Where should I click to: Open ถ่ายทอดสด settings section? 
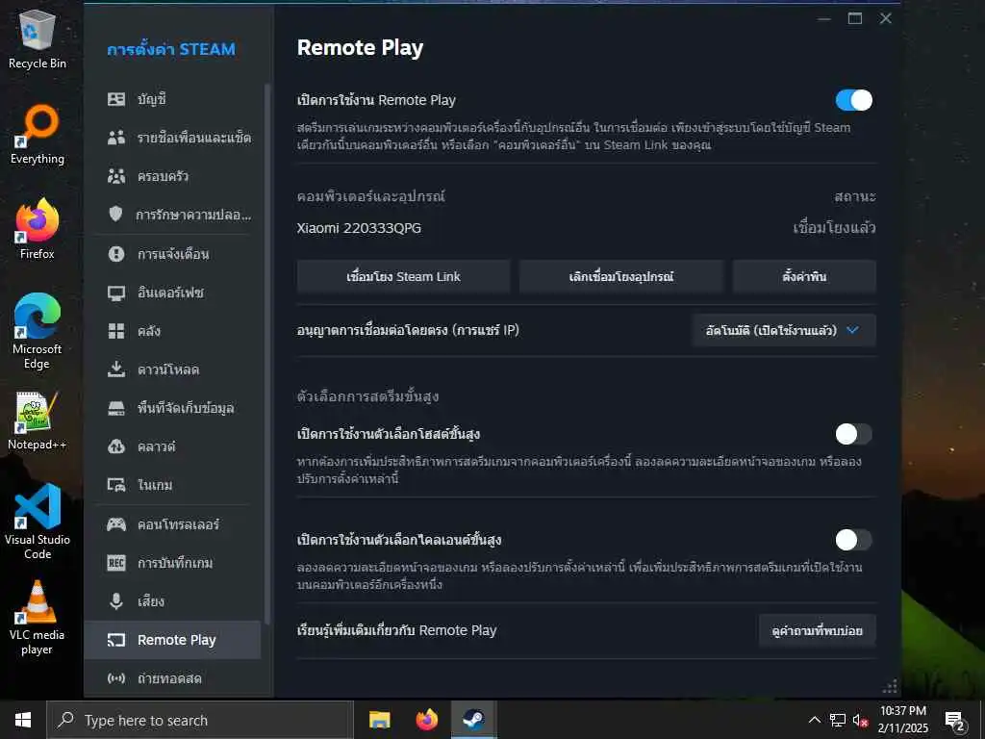pyautogui.click(x=172, y=678)
